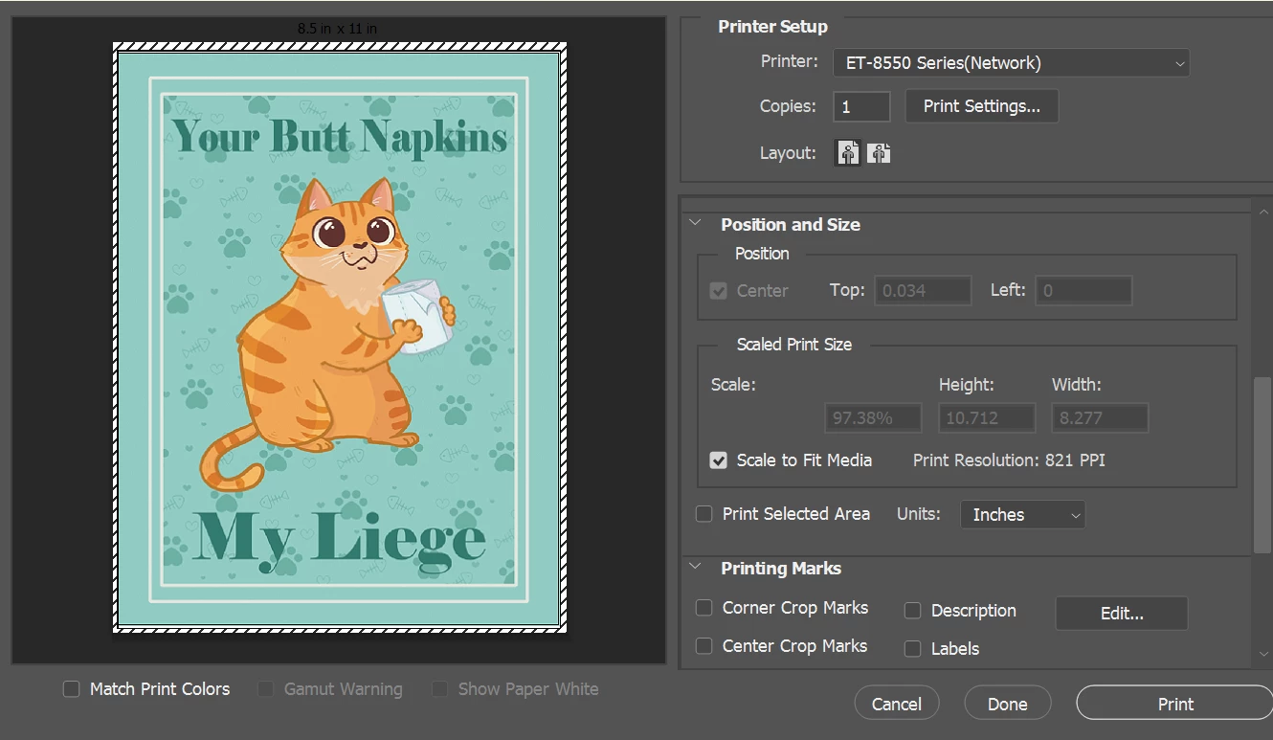Enable Labels printing mark

point(913,649)
